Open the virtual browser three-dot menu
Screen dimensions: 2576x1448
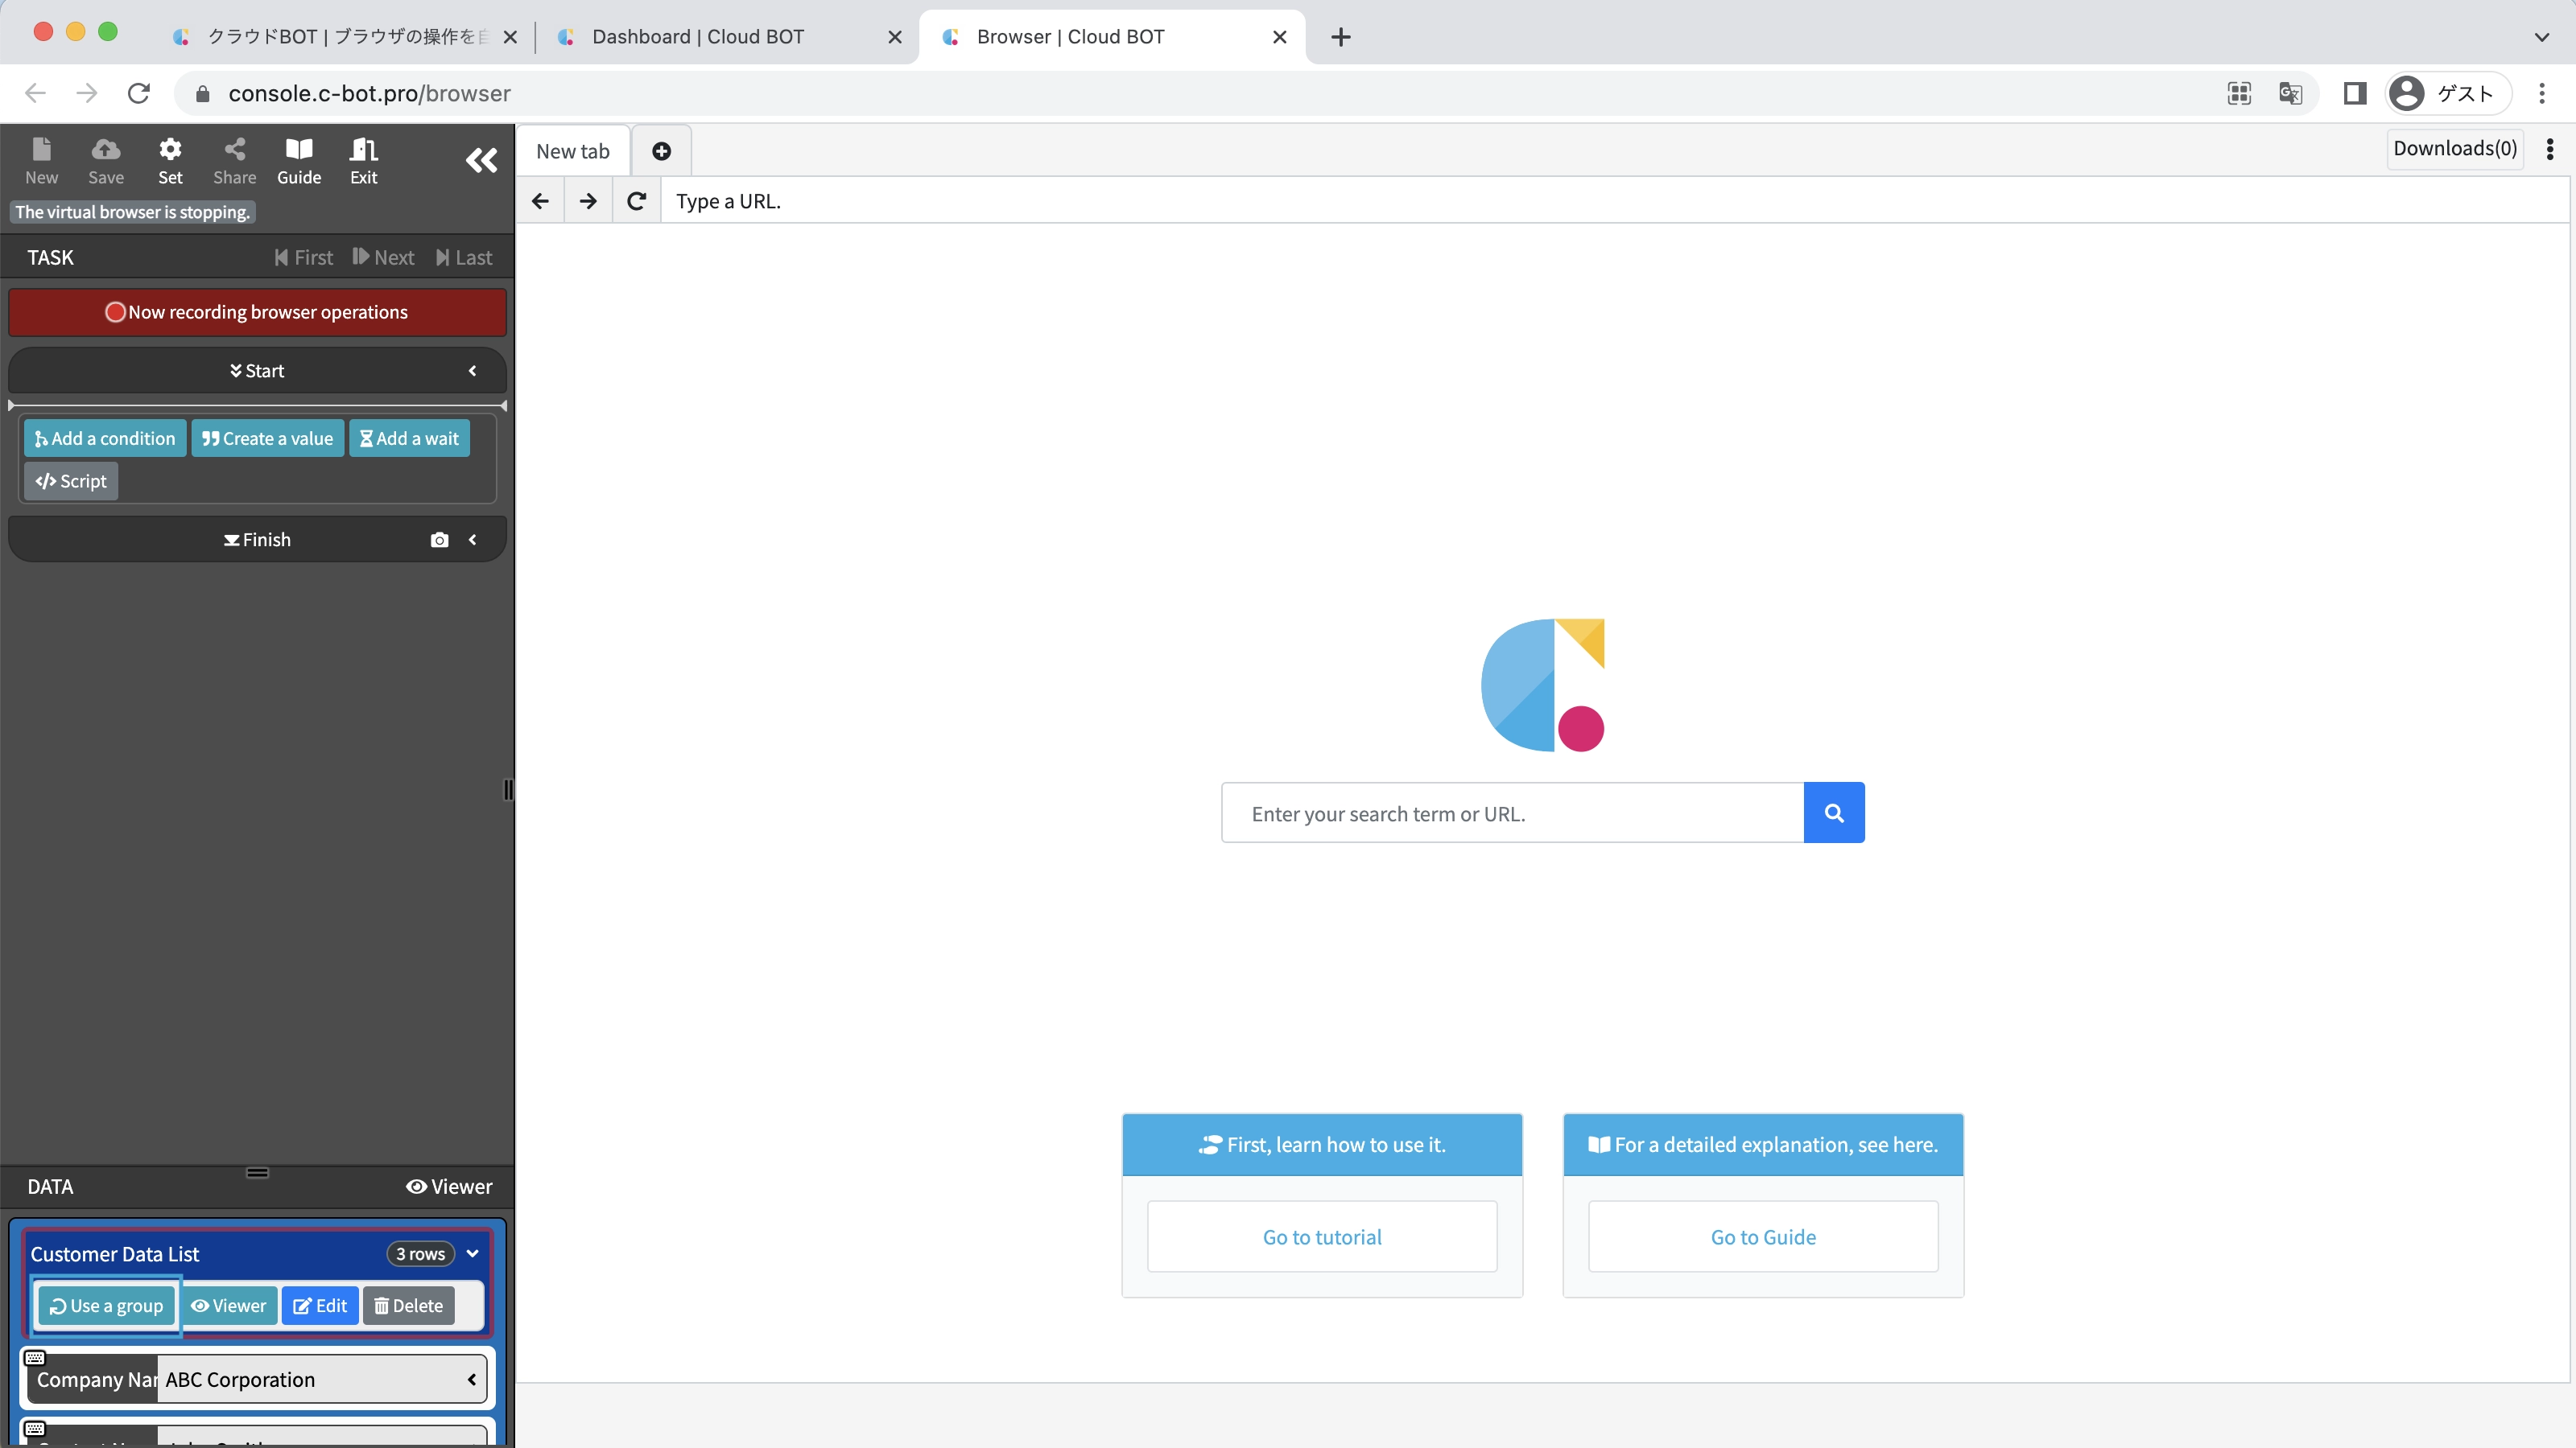2550,149
